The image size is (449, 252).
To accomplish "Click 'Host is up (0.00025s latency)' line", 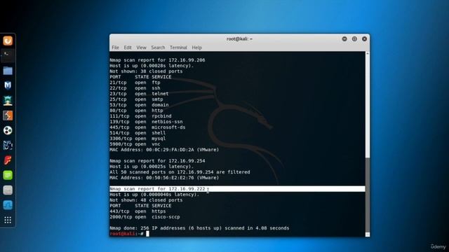I will (152, 167).
